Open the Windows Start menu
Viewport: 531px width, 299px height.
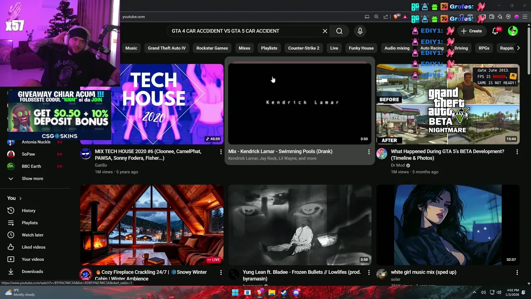[x=235, y=293]
